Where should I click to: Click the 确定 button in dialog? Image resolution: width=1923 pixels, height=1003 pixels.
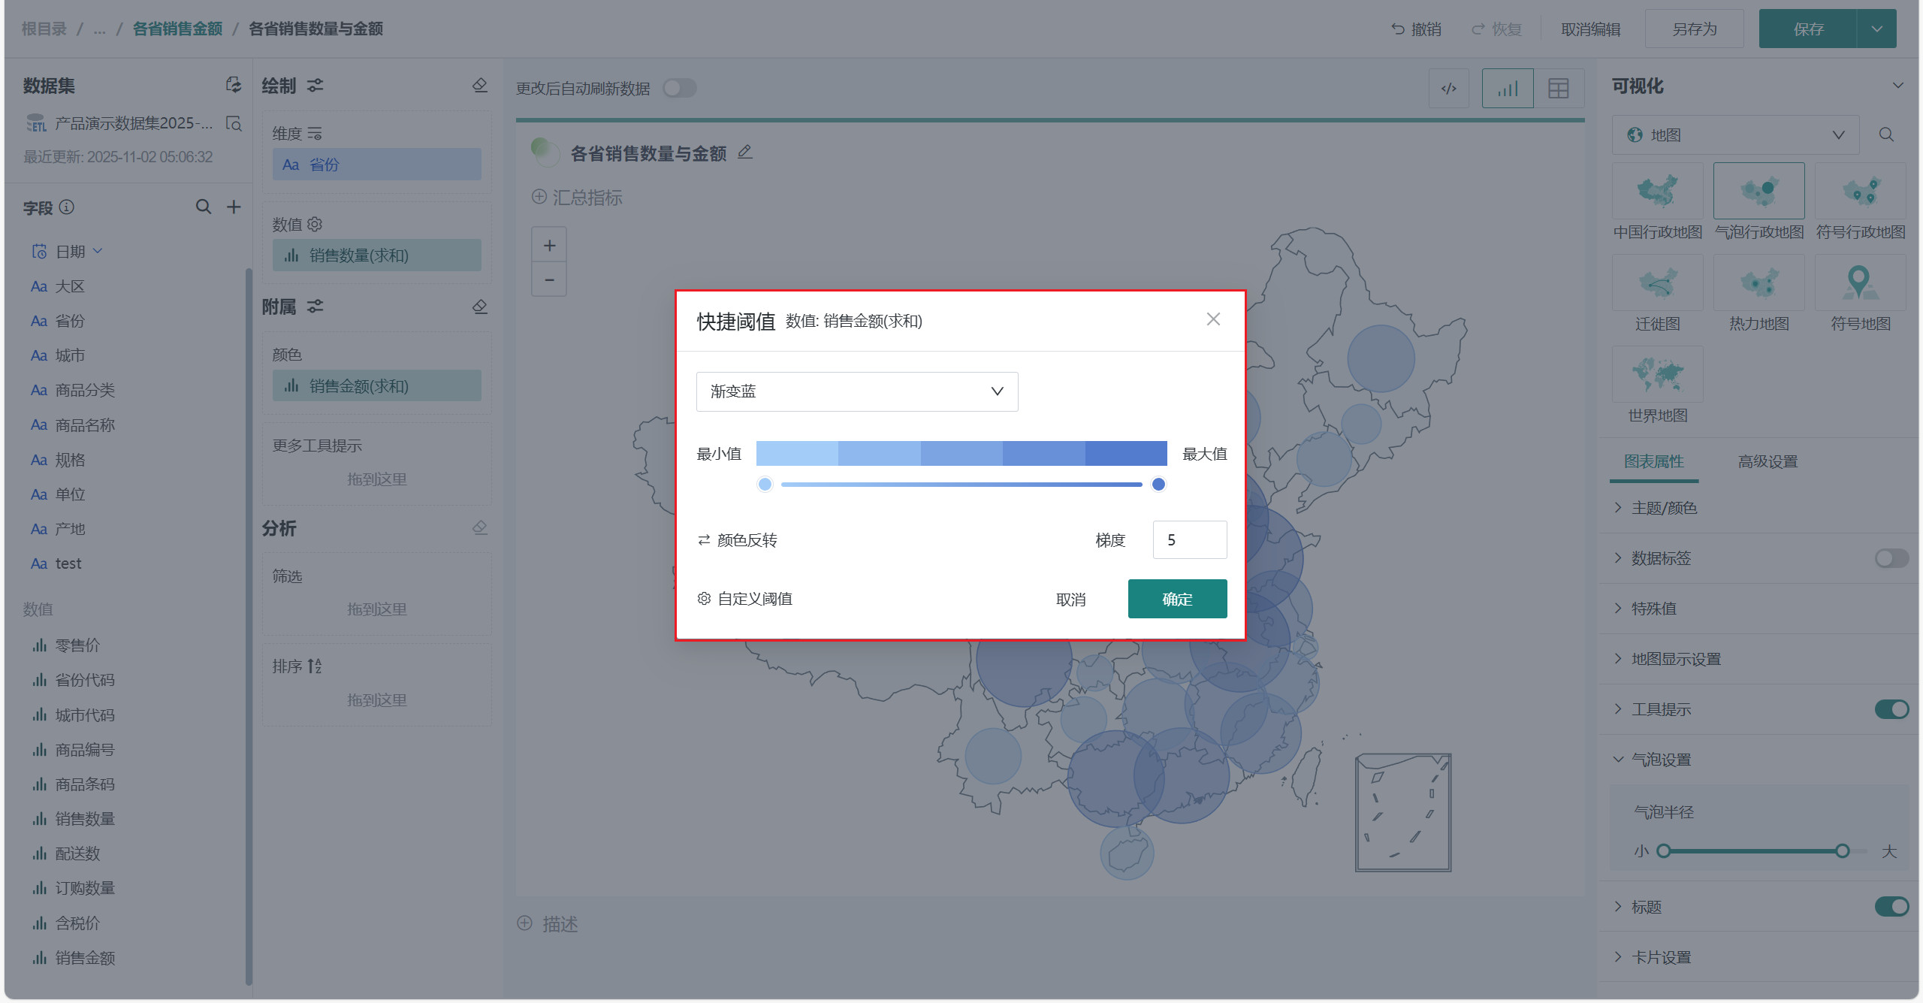pyautogui.click(x=1176, y=599)
